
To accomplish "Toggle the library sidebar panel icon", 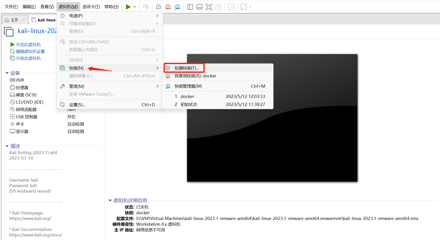I will point(190,7).
